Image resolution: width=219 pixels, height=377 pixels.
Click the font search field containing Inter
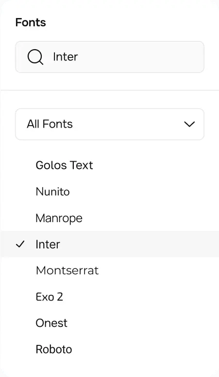tap(110, 57)
